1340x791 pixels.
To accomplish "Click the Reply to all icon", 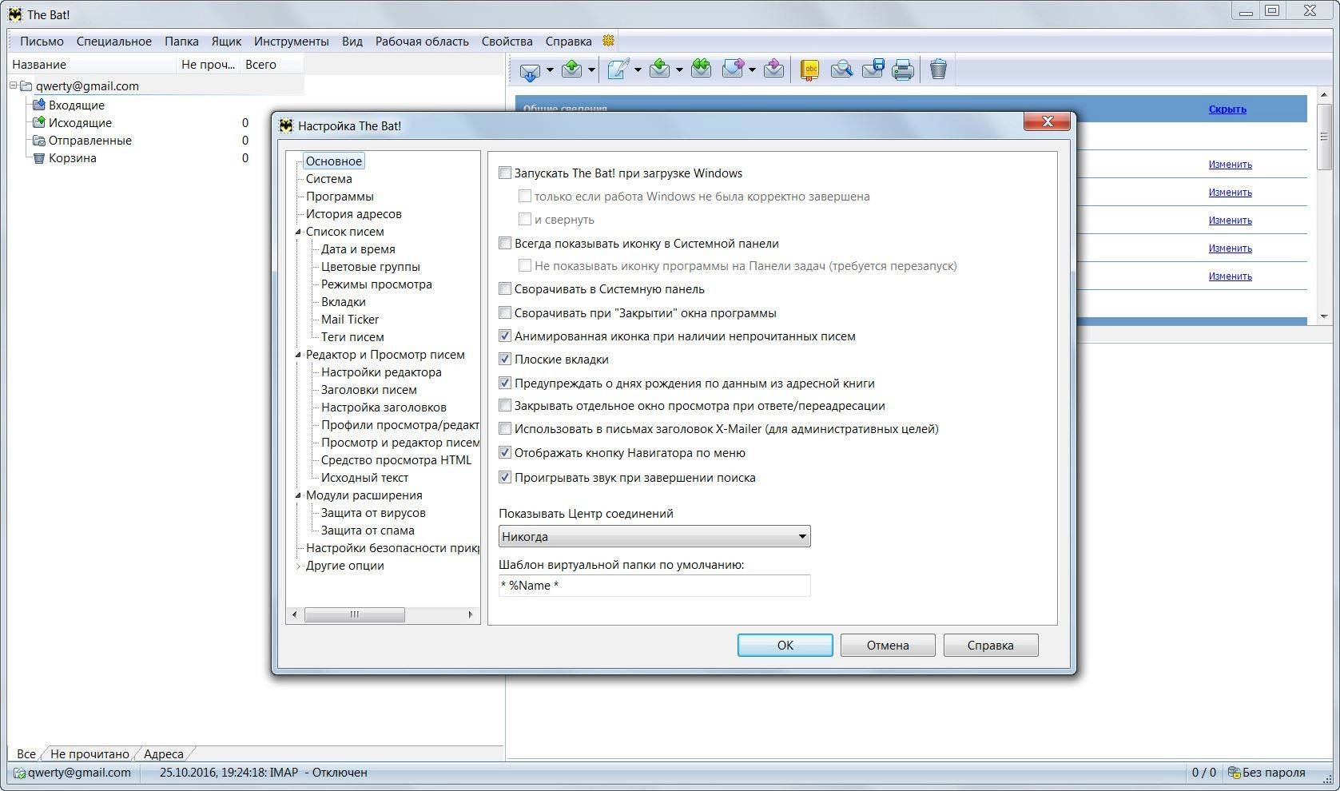I will click(702, 70).
